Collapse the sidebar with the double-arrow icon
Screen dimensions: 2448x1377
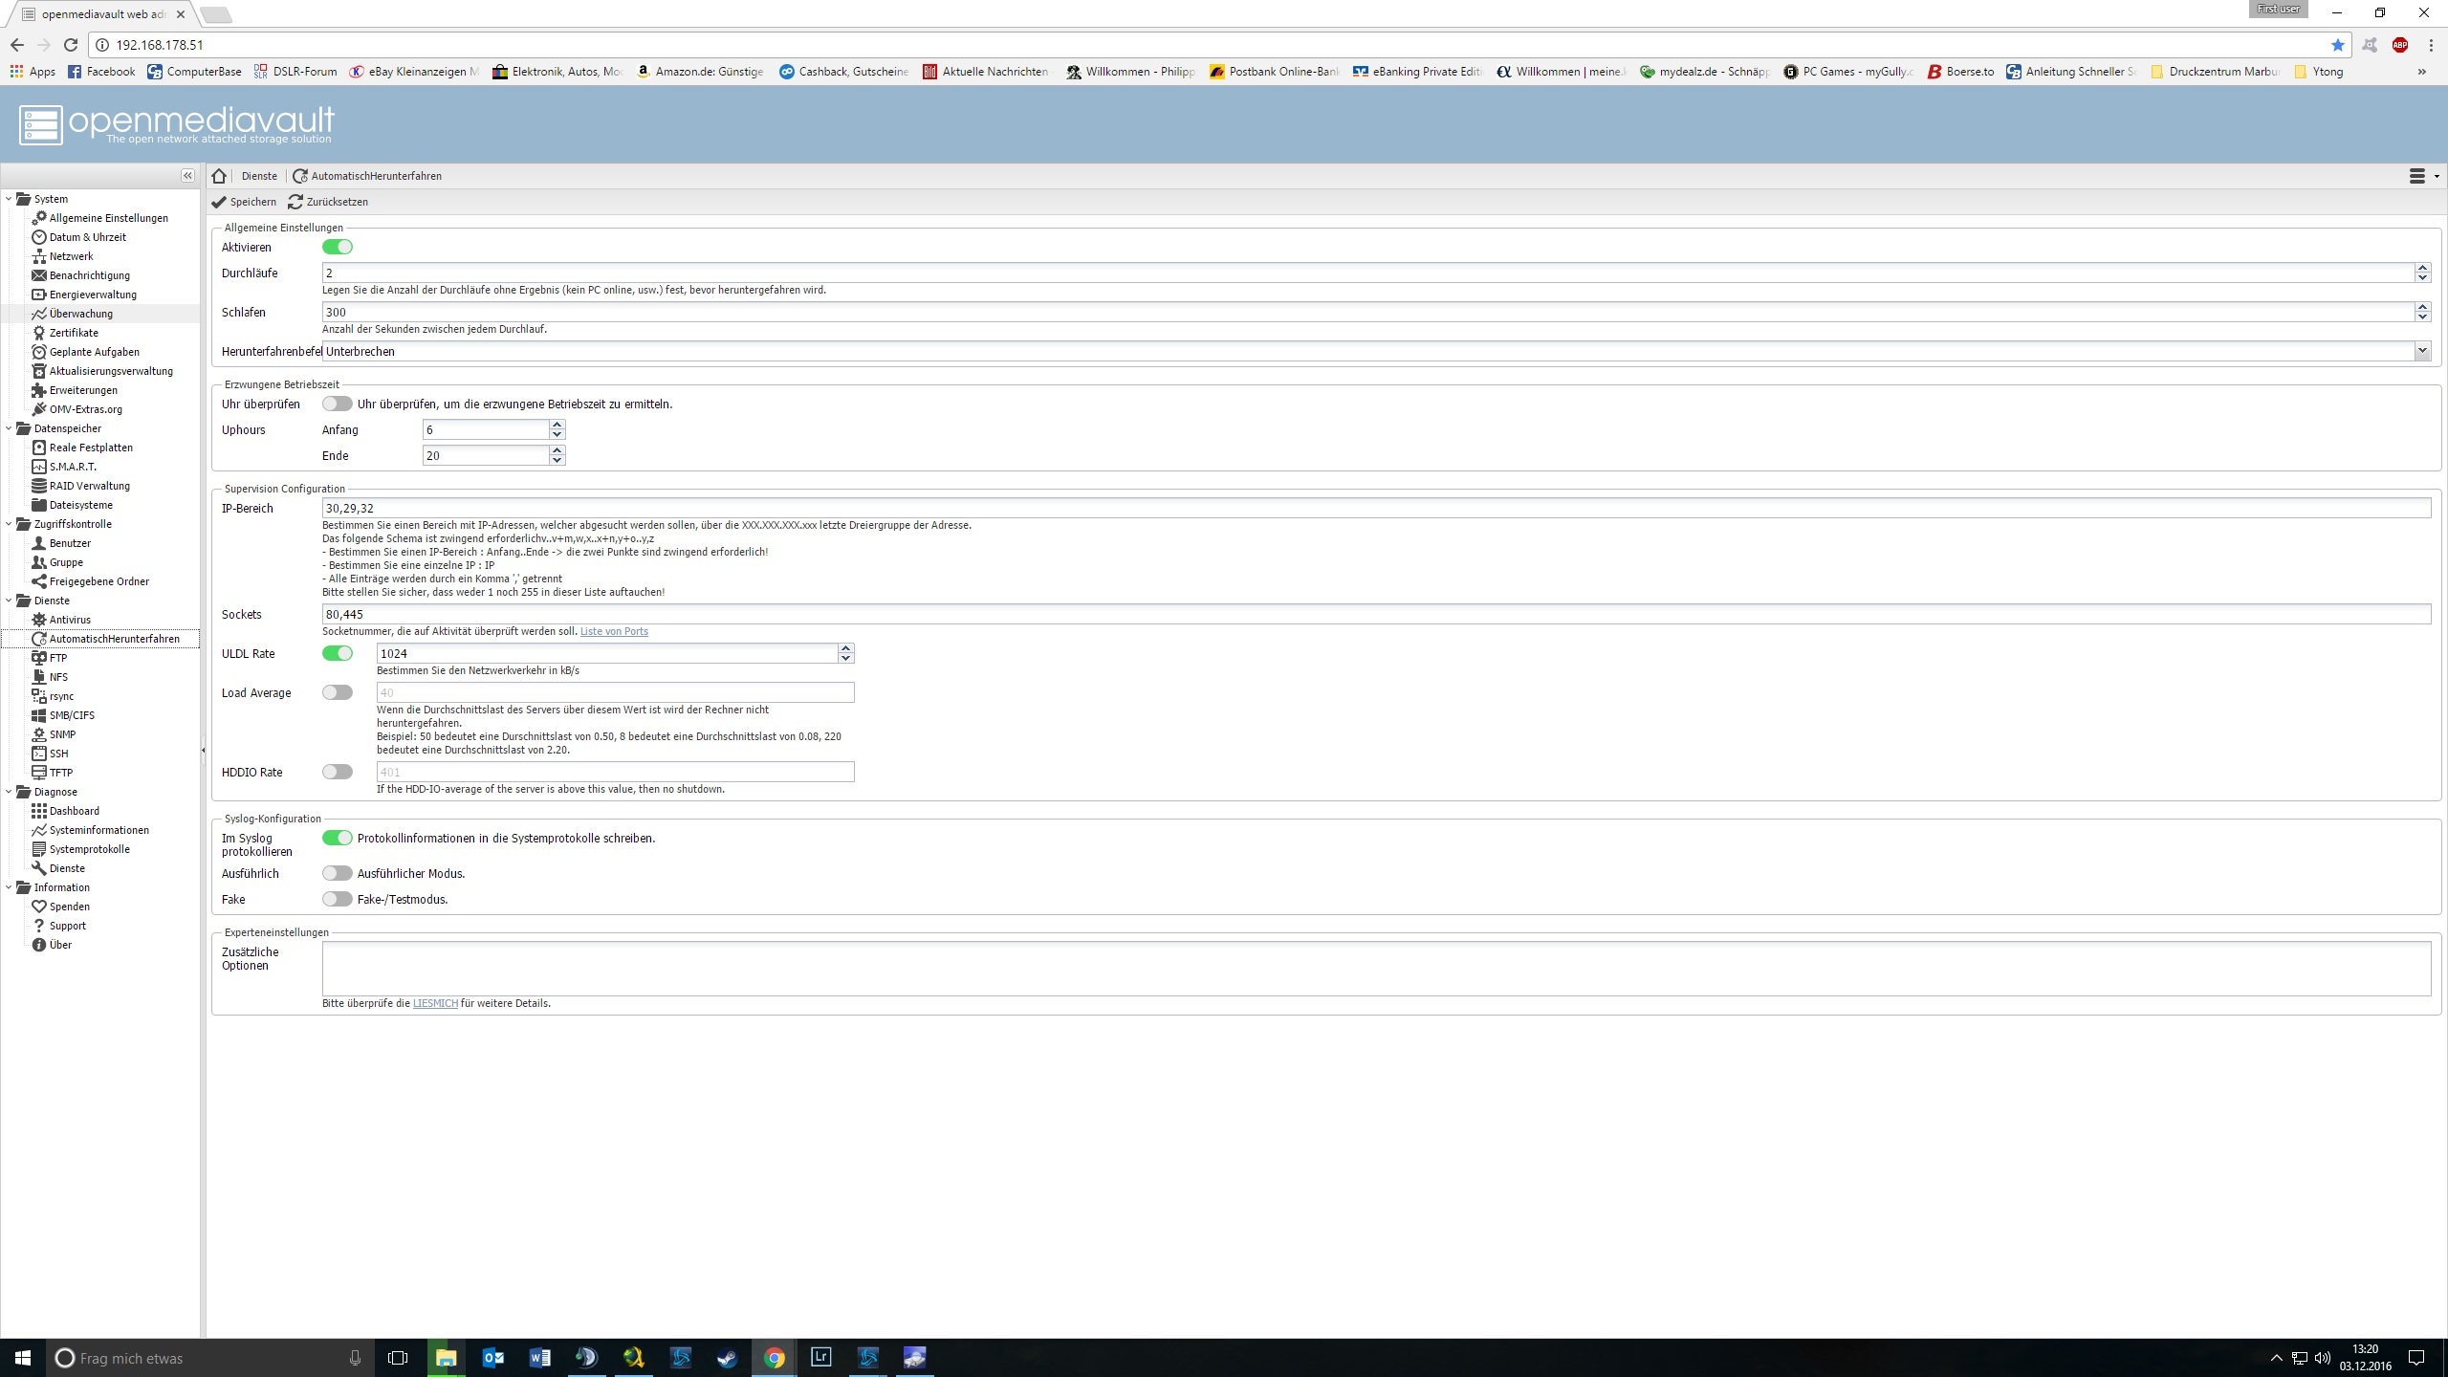click(187, 176)
